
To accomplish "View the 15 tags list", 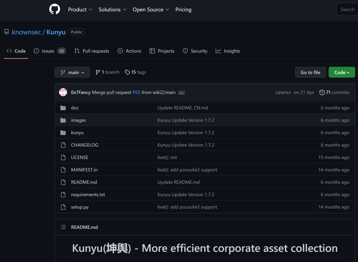I will tap(135, 72).
